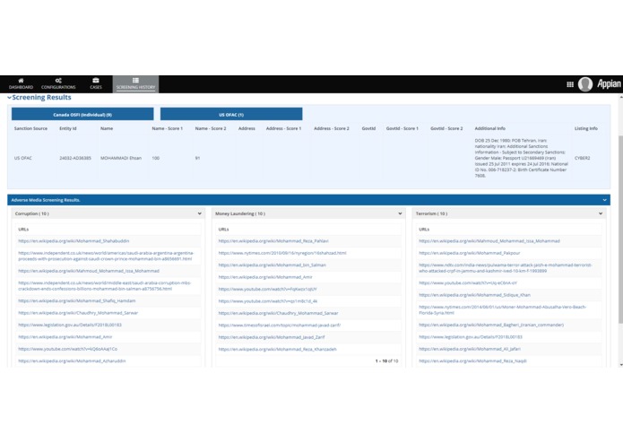Viewport: 623px width, 443px height.
Task: Open Mohammad_Shafiq_Hamdam Wikipedia link
Action: [x=77, y=300]
